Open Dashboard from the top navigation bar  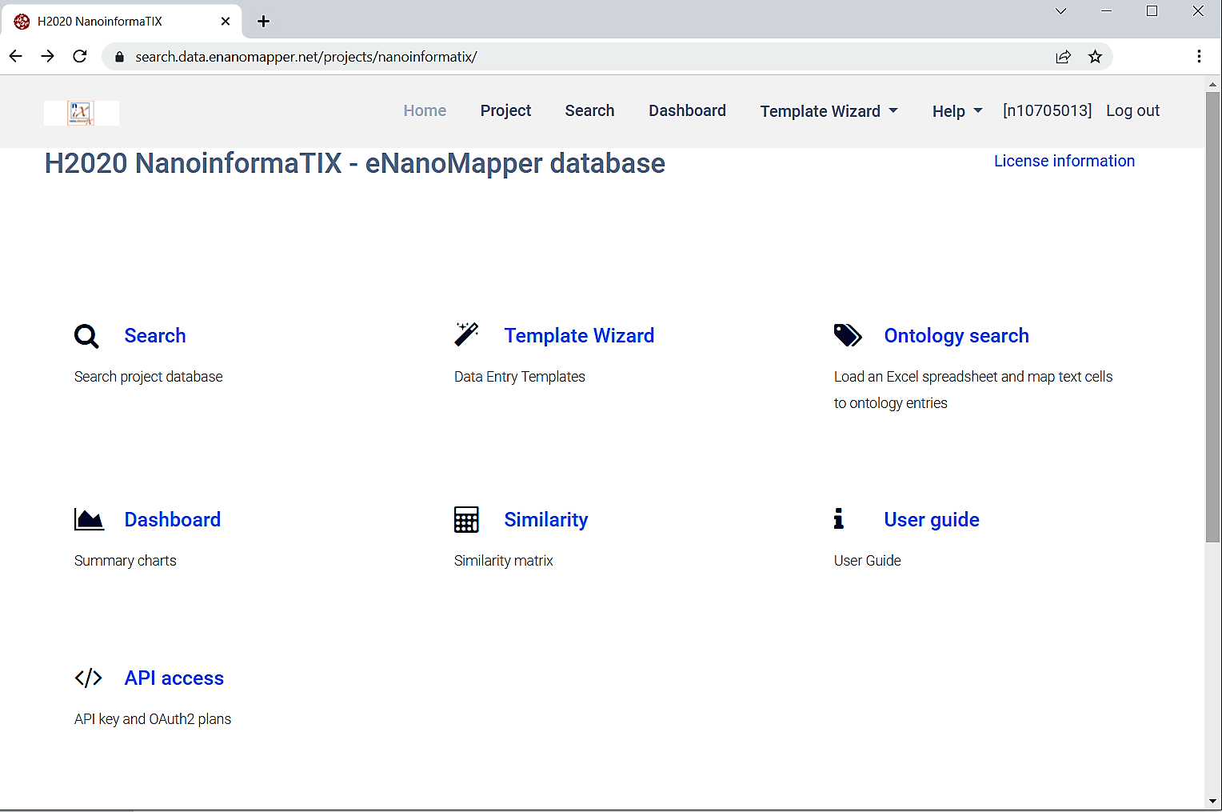tap(687, 111)
